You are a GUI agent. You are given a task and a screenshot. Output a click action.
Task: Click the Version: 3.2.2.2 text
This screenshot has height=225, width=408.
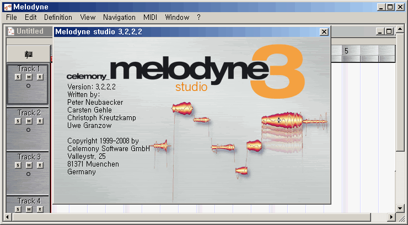pyautogui.click(x=92, y=87)
